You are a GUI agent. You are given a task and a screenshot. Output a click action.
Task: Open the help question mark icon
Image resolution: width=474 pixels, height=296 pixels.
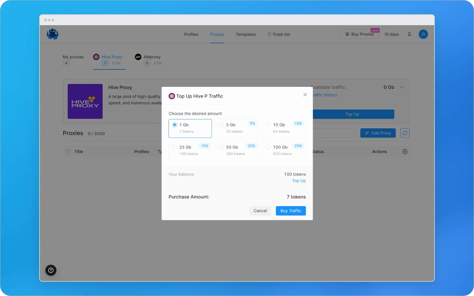(51, 270)
